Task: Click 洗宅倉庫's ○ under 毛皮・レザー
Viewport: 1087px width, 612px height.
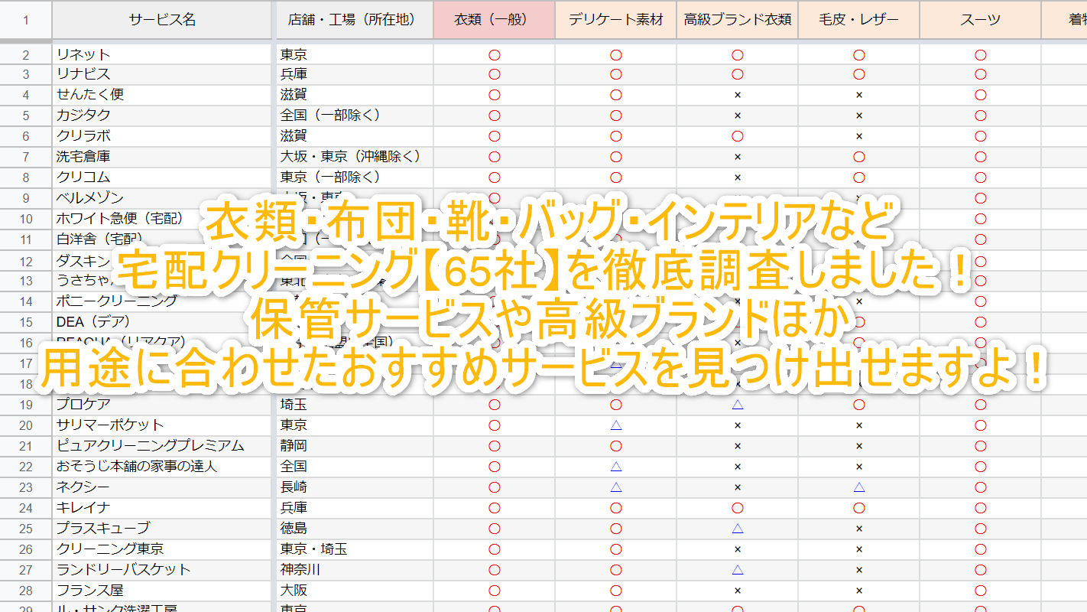Action: pyautogui.click(x=859, y=157)
